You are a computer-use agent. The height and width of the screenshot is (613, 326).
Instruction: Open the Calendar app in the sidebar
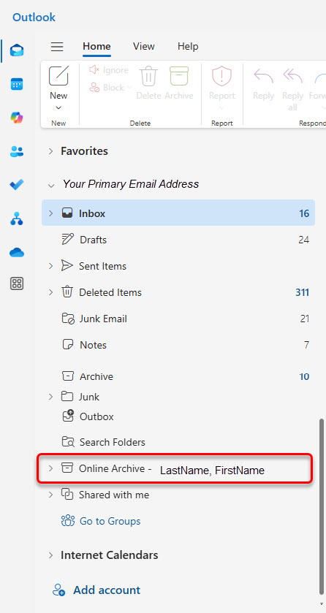coord(17,84)
